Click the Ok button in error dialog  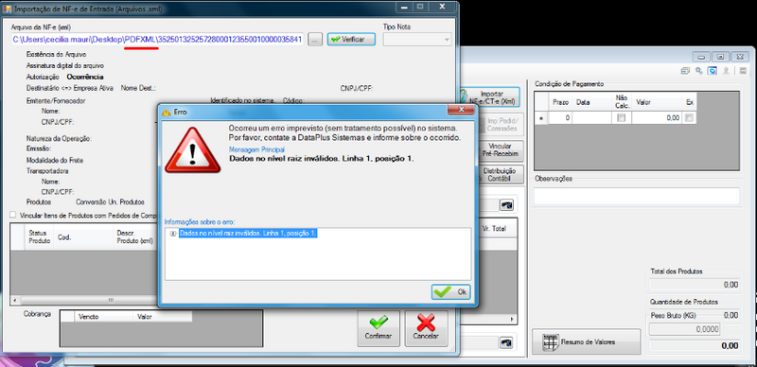(451, 291)
